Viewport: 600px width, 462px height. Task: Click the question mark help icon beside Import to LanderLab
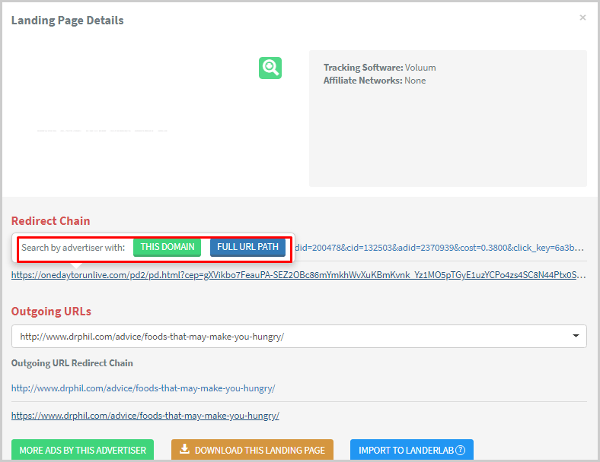tap(460, 450)
